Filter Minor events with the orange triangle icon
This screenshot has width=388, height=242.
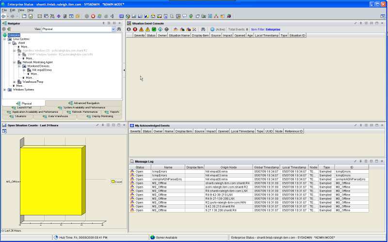[141, 30]
